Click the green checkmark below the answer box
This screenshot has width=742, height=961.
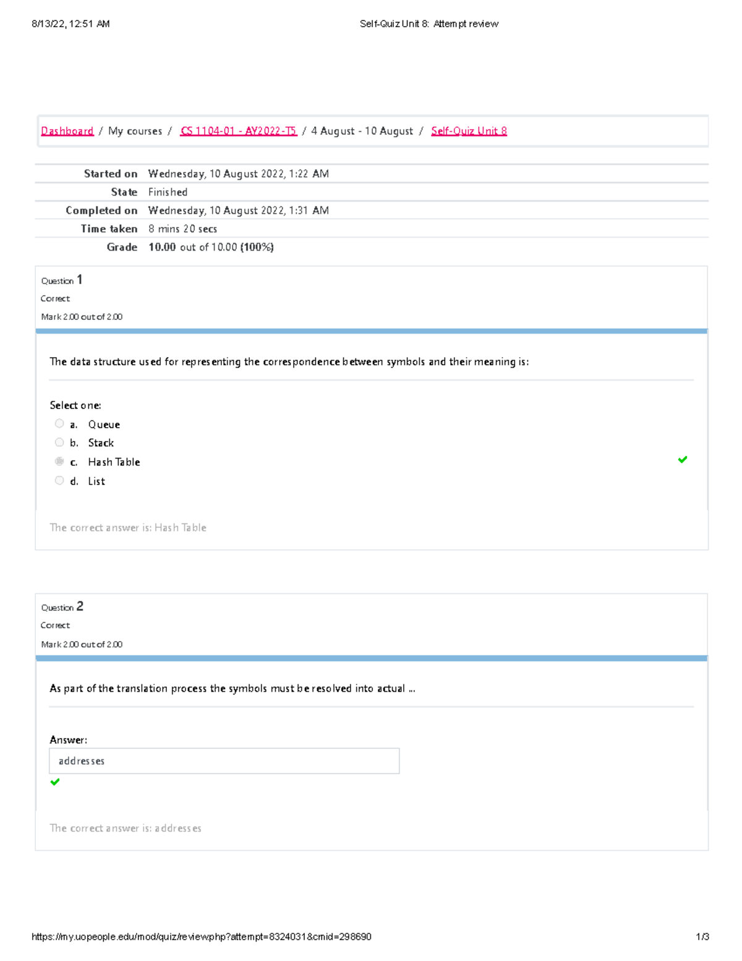pos(55,782)
